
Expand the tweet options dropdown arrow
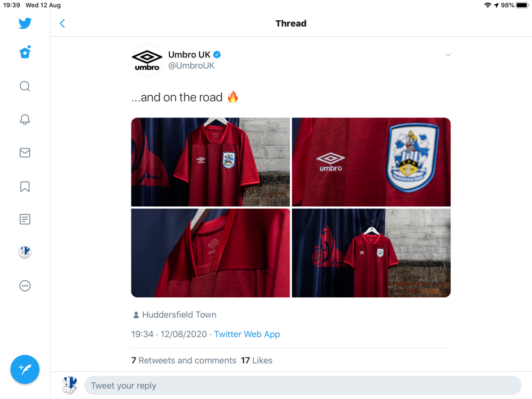[448, 55]
